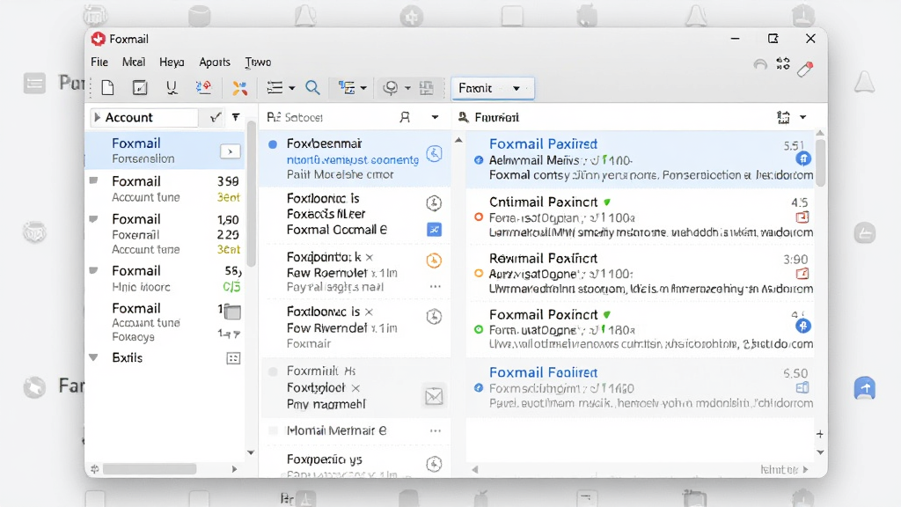This screenshot has width=901, height=507.
Task: Toggle the orange circle on Cntimail Paxincrt
Action: tap(479, 217)
